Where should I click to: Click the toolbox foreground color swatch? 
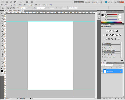(x=2, y=71)
